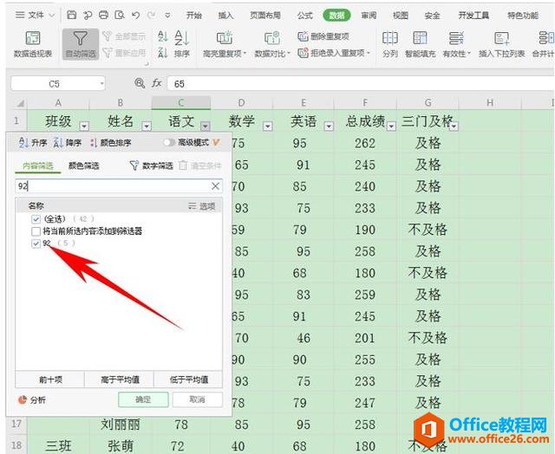The width and height of the screenshot is (555, 454).
Task: Click the 高于平均值 above average button
Action: pyautogui.click(x=120, y=379)
